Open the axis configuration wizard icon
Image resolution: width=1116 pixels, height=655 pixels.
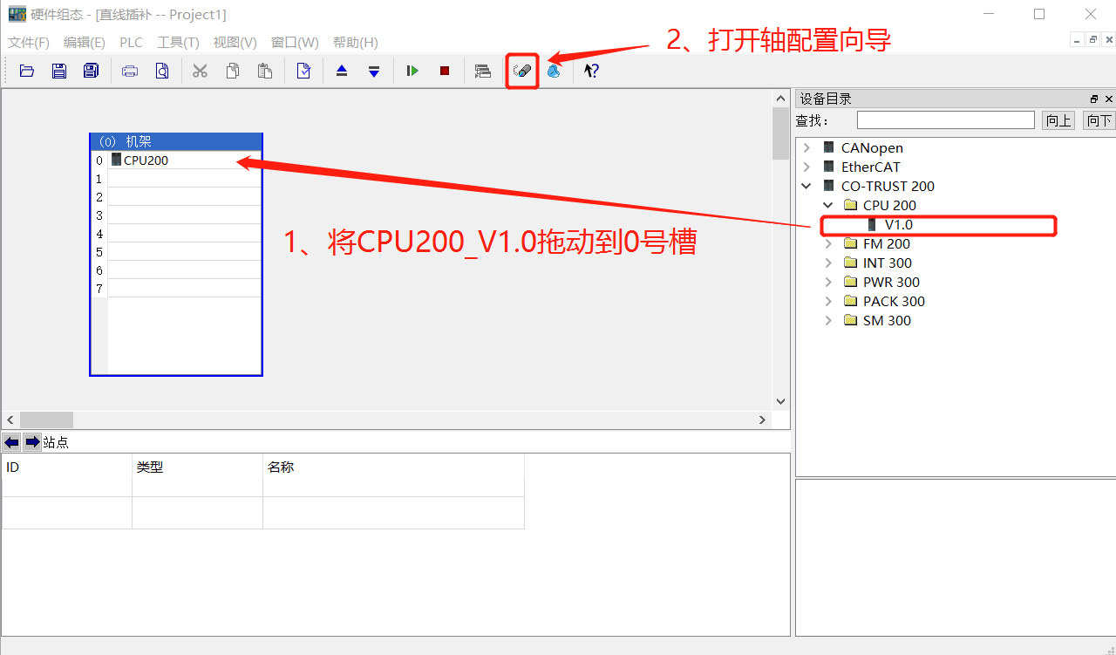[x=522, y=72]
